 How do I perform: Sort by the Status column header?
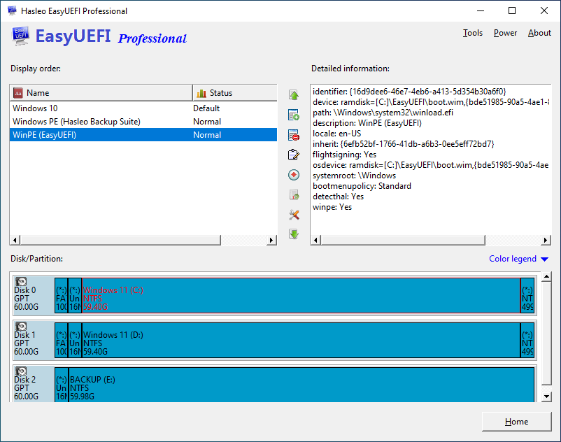click(x=235, y=93)
